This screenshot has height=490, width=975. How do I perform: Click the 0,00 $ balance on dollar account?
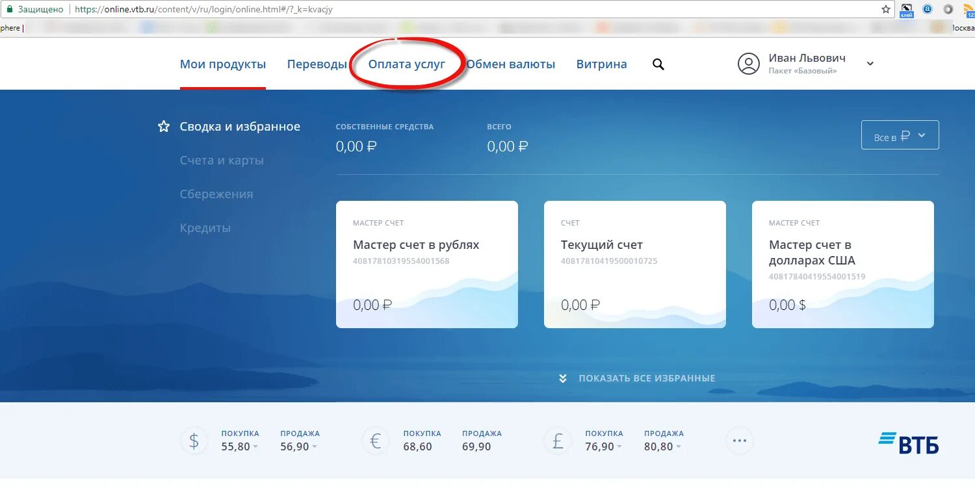787,305
